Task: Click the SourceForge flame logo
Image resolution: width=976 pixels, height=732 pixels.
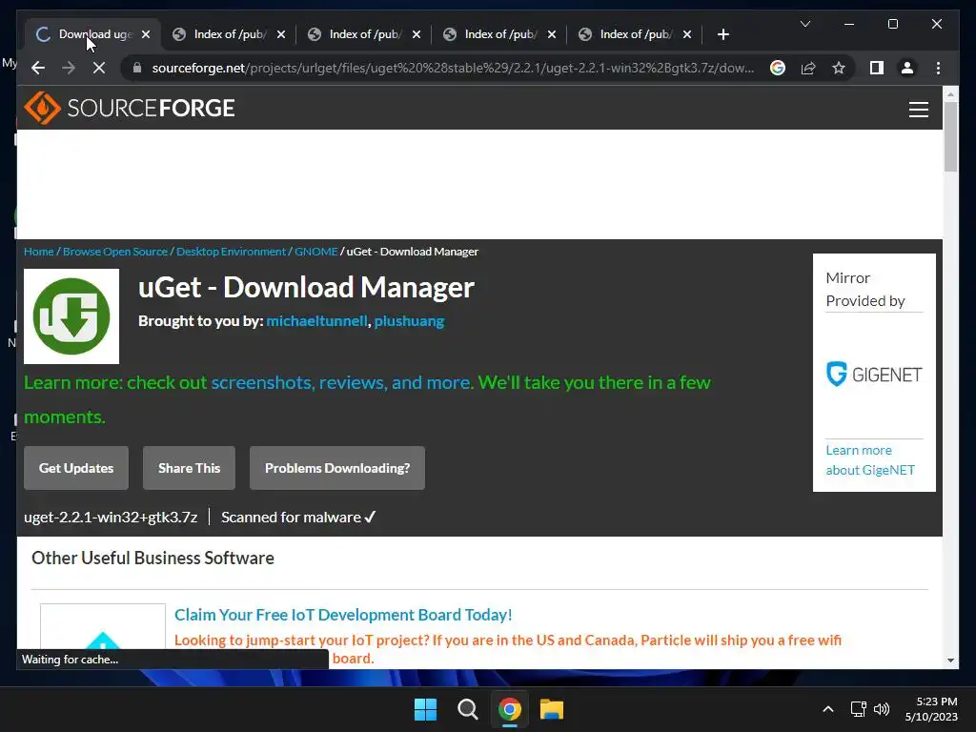Action: click(x=42, y=108)
